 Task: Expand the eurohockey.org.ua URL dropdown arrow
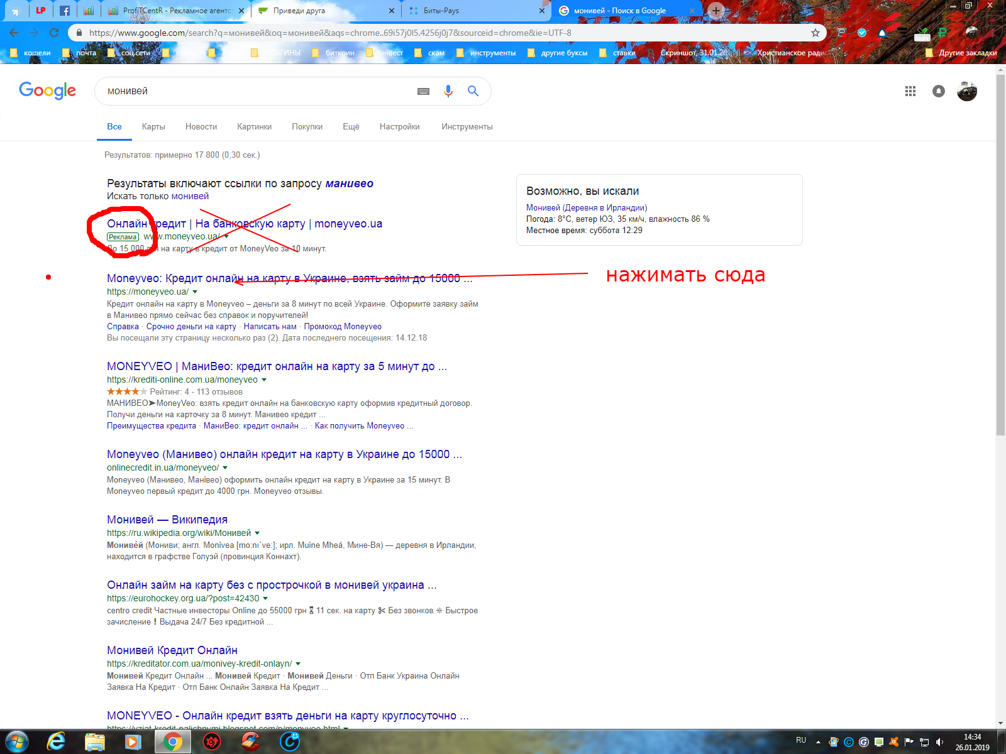click(x=265, y=598)
